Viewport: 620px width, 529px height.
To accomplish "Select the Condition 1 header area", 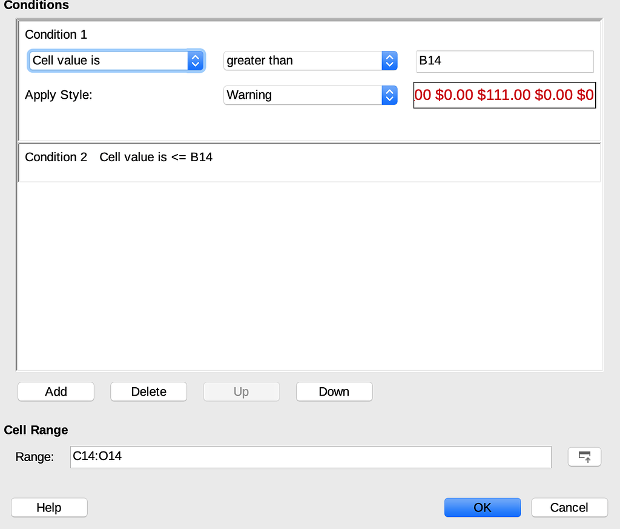I will click(56, 35).
